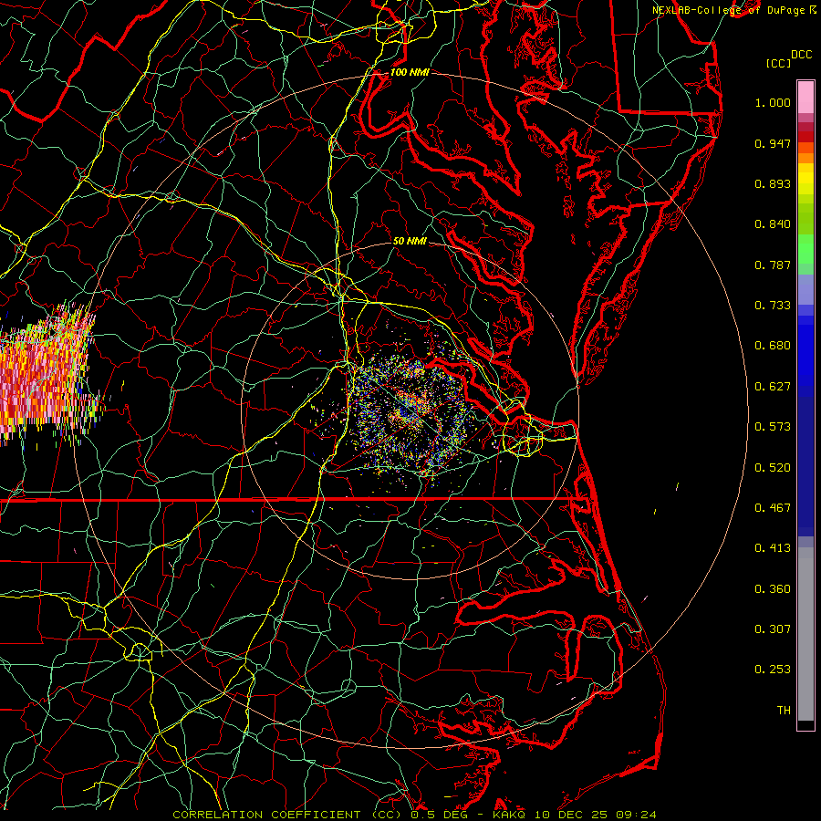Click the 0.253 color scale value

(773, 670)
